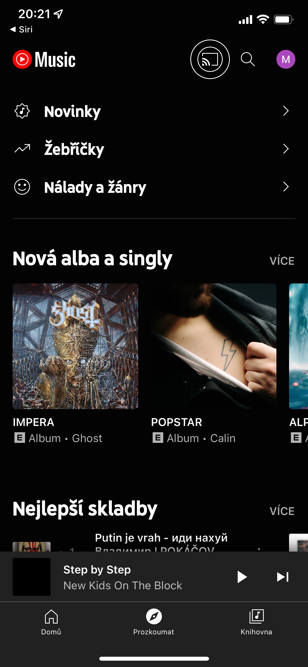Tap the Novinky new releases icon
308x667 pixels.
[x=22, y=111]
